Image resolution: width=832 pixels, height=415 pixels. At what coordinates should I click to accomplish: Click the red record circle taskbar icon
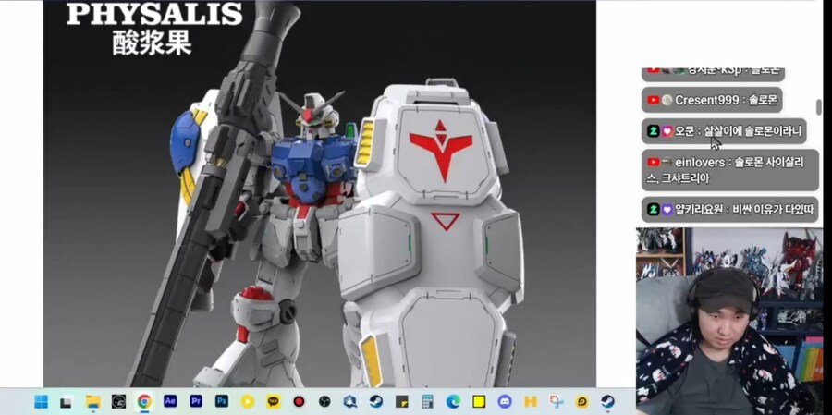299,402
